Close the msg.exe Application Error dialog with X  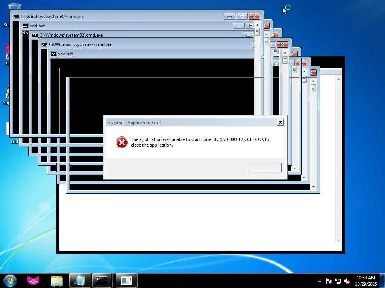click(x=280, y=123)
